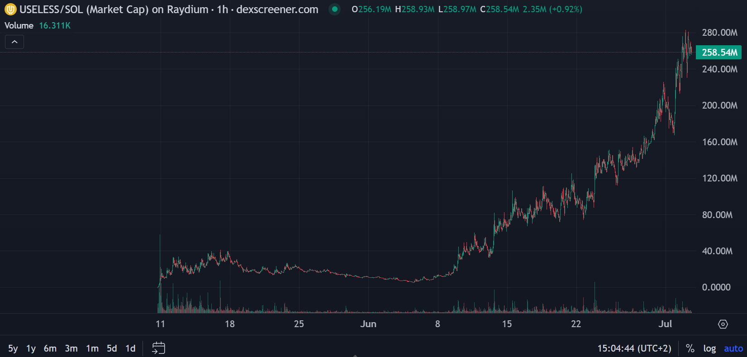This screenshot has height=357, width=747.
Task: Click the USELESS token logo icon
Action: coord(10,10)
